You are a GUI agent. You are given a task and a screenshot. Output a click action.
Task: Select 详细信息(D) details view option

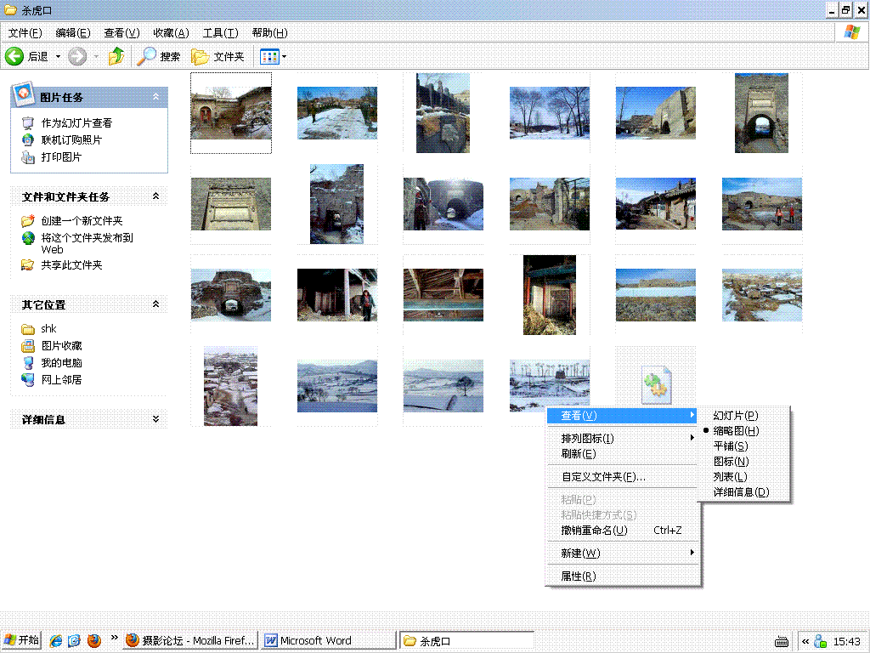tap(741, 492)
